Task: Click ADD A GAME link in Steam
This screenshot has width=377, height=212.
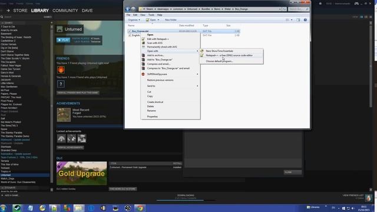Action: click(x=10, y=196)
